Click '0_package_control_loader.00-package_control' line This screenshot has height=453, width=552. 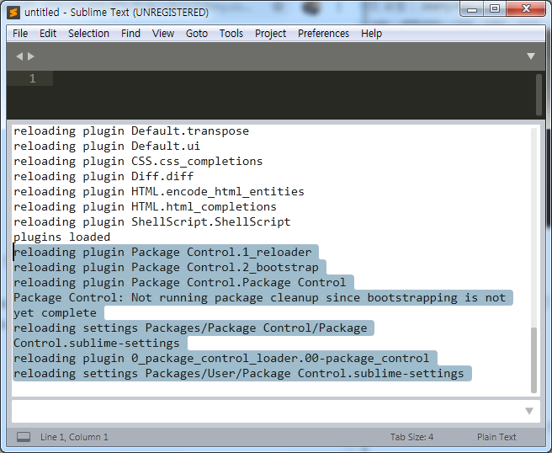[x=221, y=358]
